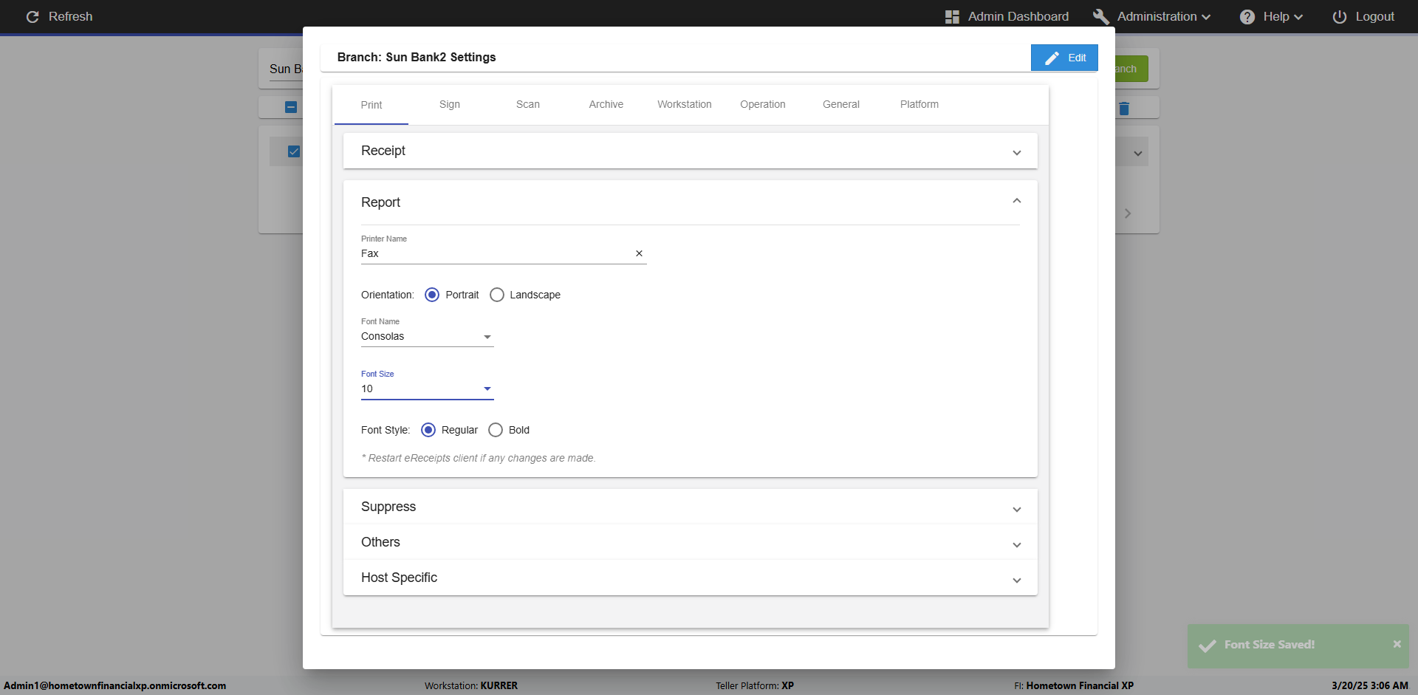Click the Administration wrench icon
The height and width of the screenshot is (695, 1418).
[1100, 17]
